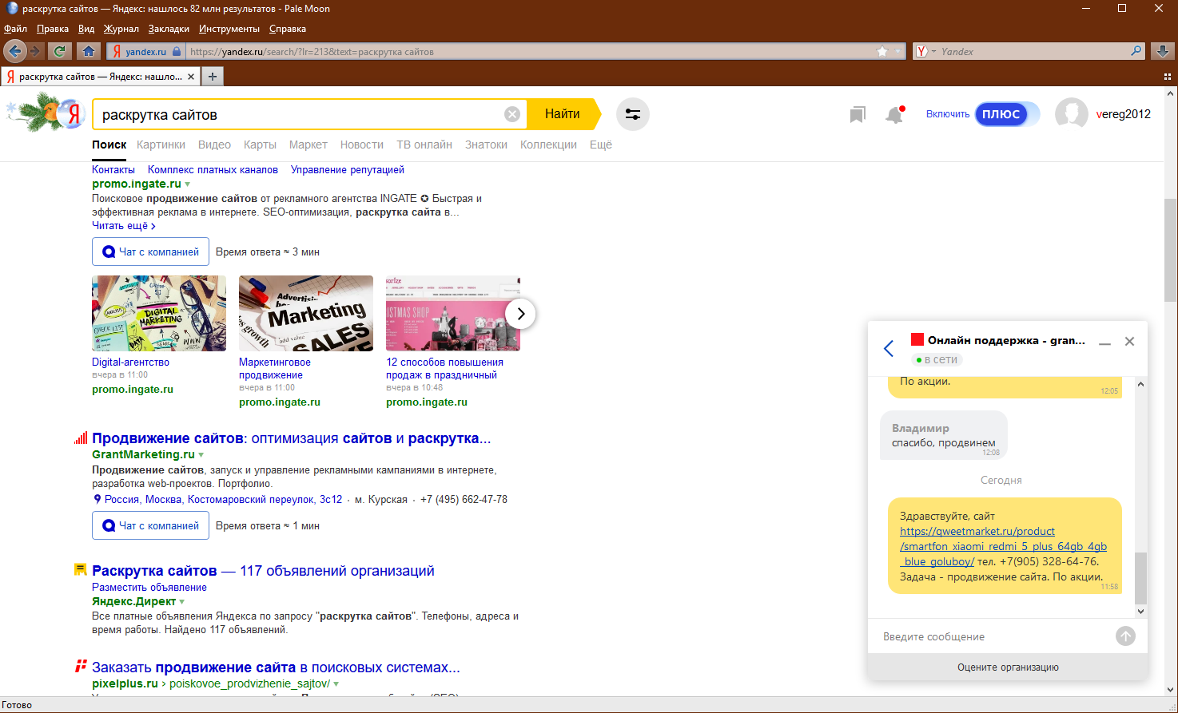The width and height of the screenshot is (1178, 713).
Task: Focus the Введите сообщение chat input
Action: click(x=991, y=636)
